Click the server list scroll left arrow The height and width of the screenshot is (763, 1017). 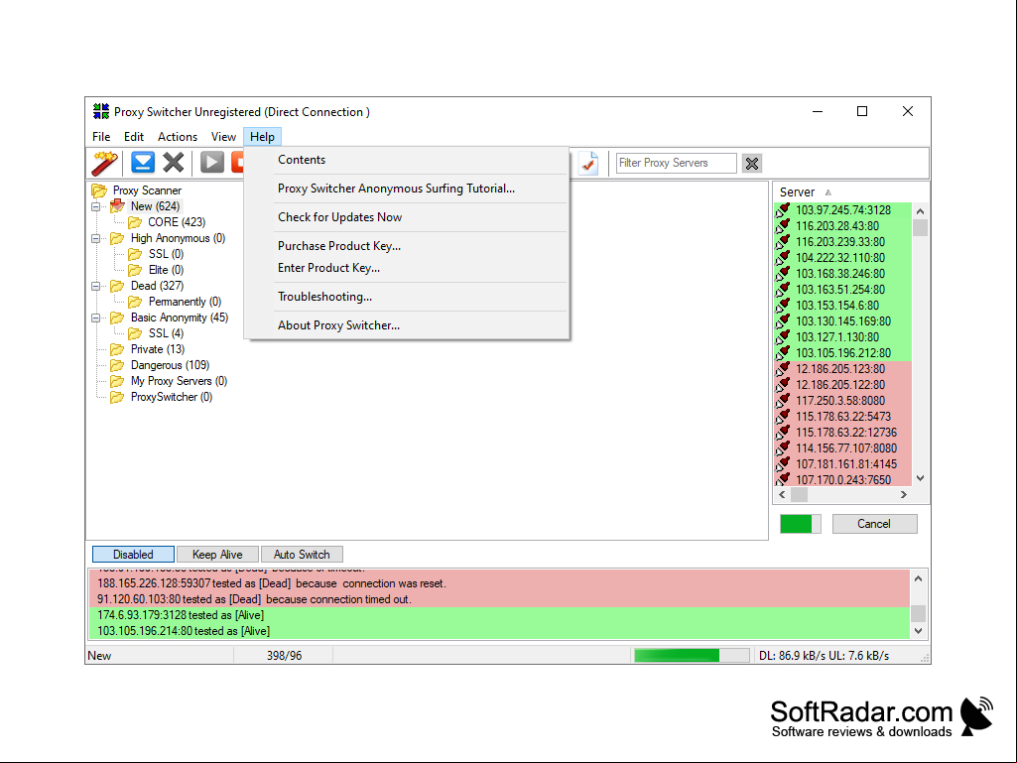coord(782,494)
